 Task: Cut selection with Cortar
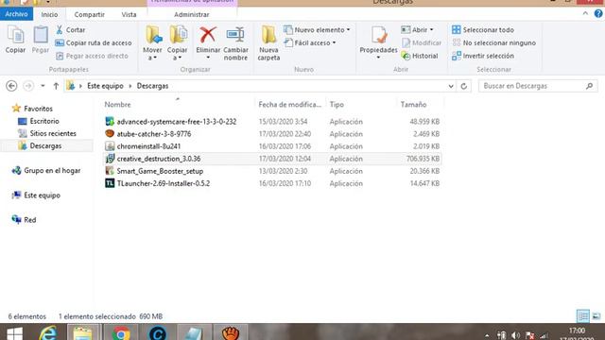71,29
